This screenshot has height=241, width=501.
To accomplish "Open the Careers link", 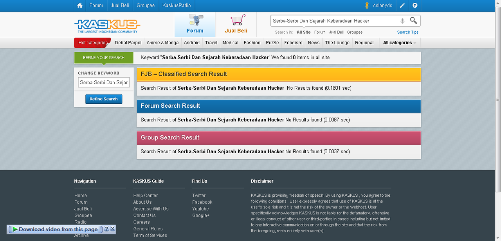I will [141, 222].
